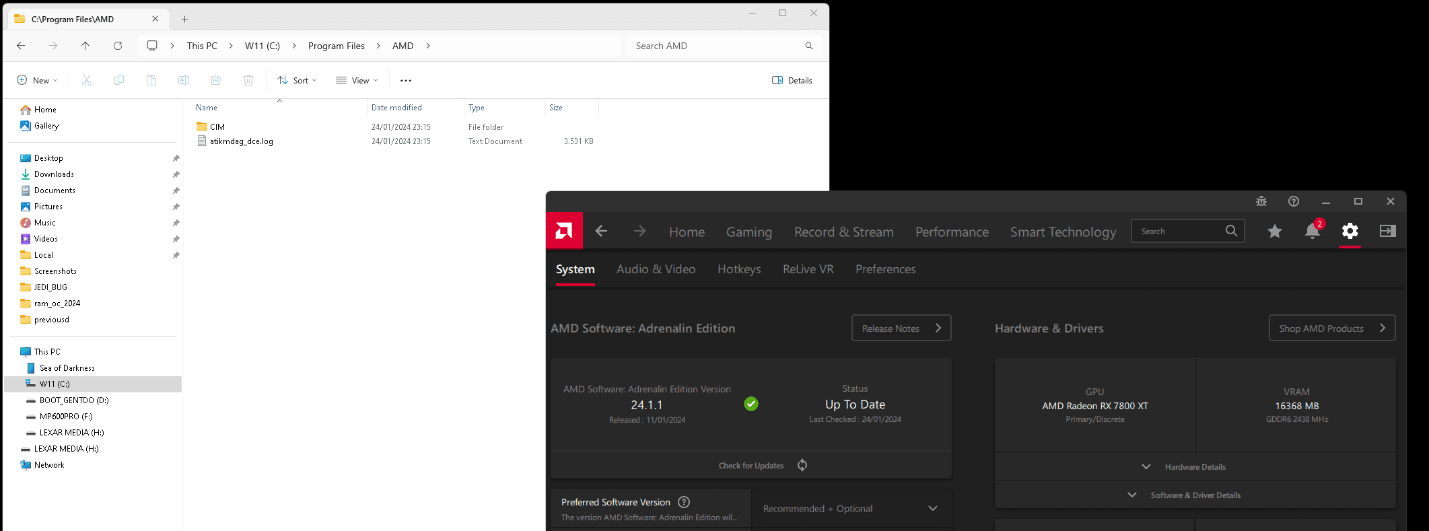The image size is (1429, 531).
Task: Switch to Hotkeys settings subtab
Action: pos(739,269)
